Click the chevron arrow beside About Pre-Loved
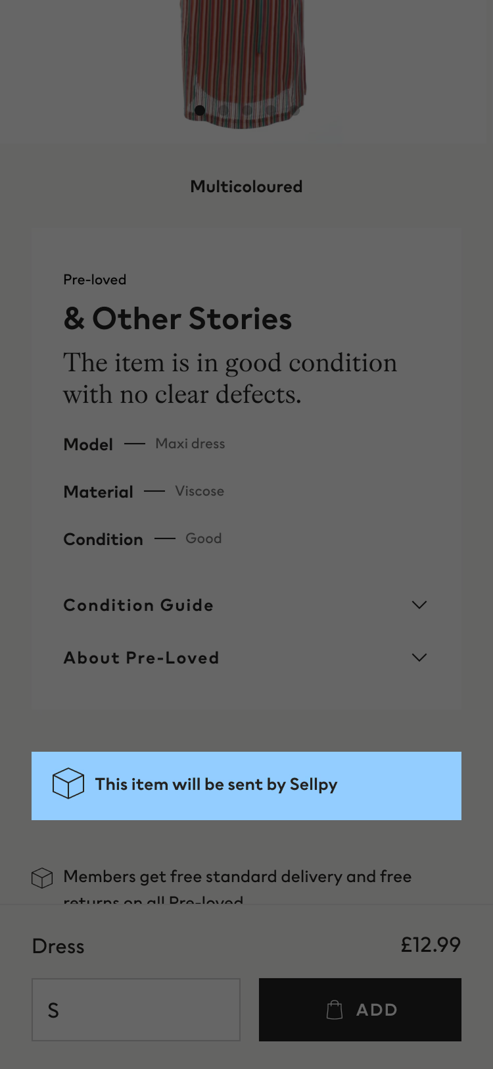Image resolution: width=493 pixels, height=1069 pixels. [x=419, y=657]
